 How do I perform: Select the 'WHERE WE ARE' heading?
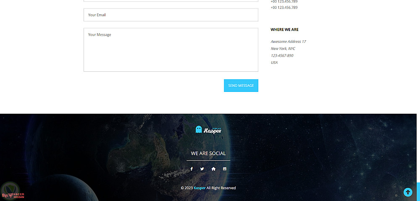pyautogui.click(x=284, y=30)
